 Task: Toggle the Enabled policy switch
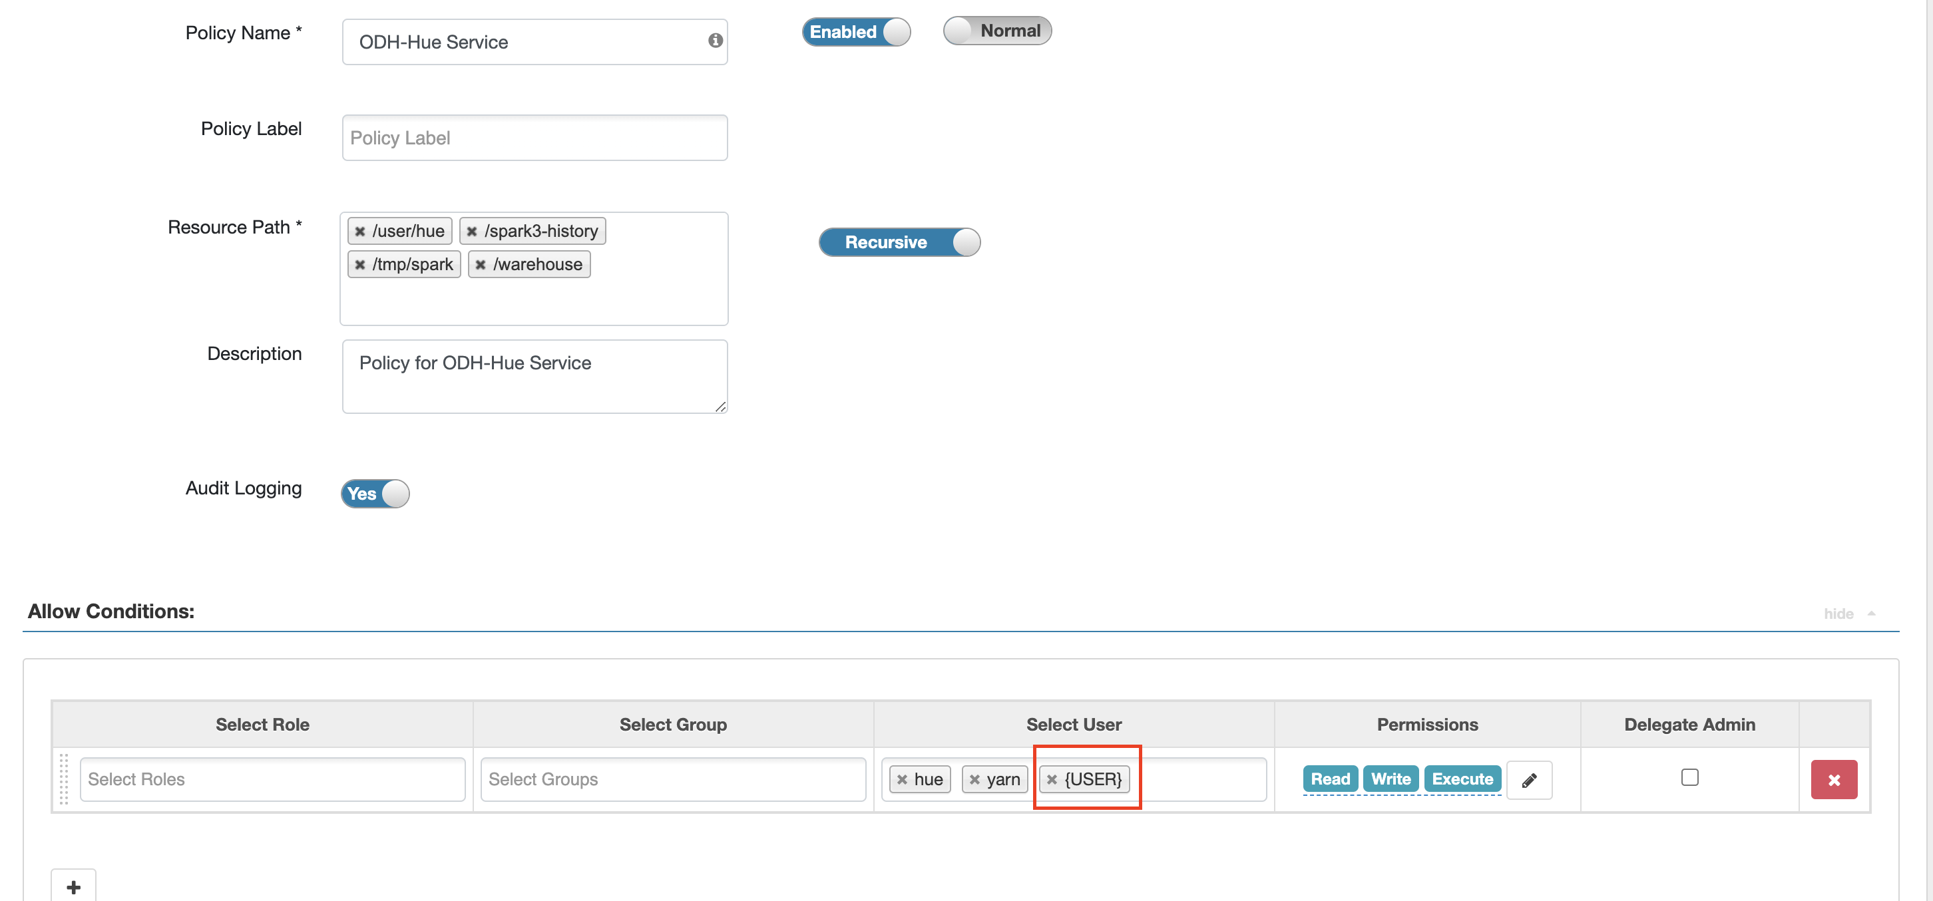click(855, 32)
